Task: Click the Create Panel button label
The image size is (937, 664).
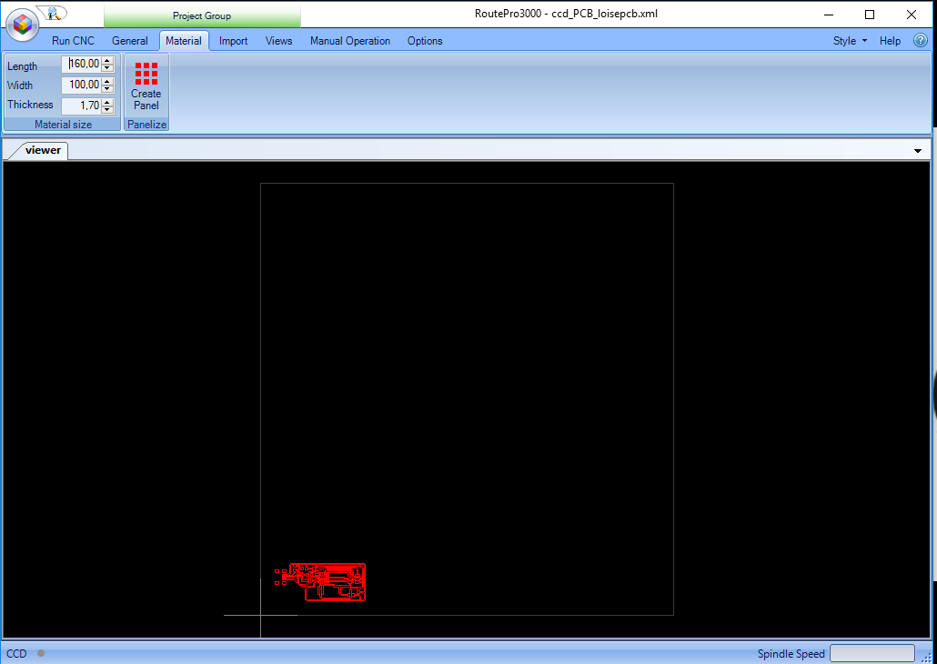Action: click(x=146, y=99)
